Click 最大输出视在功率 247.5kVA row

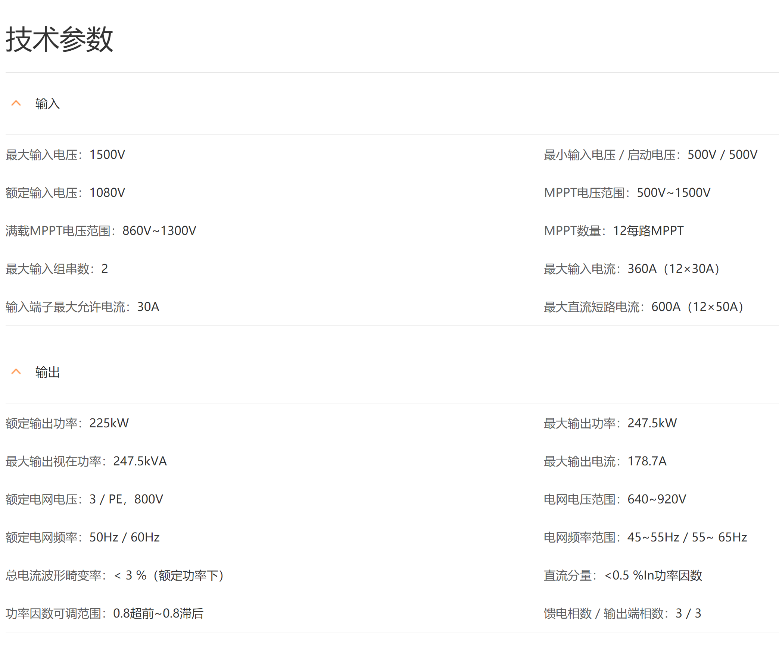pos(86,461)
